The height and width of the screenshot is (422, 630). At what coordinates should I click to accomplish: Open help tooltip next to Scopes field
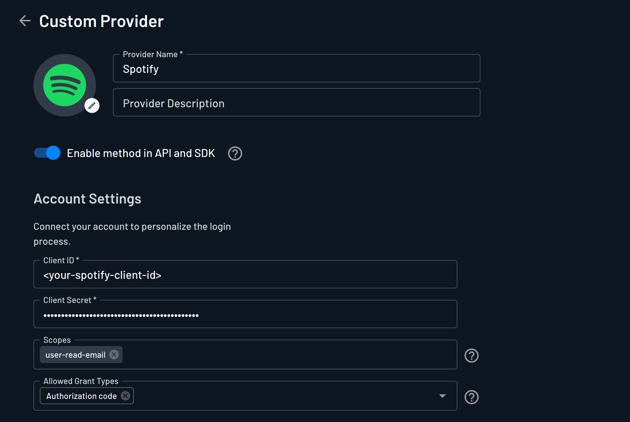click(471, 355)
